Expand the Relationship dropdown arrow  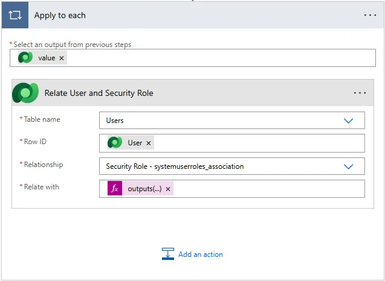pyautogui.click(x=348, y=166)
